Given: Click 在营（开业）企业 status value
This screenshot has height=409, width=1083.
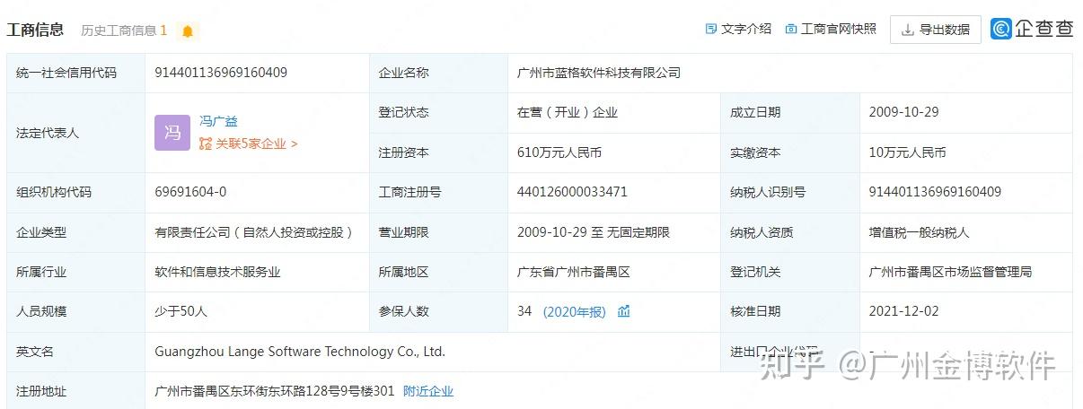Looking at the screenshot, I should (568, 112).
